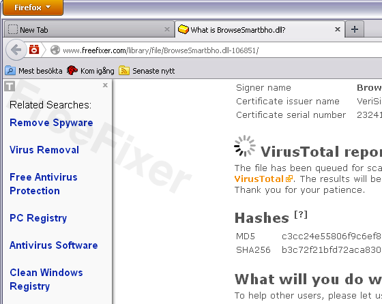Open the Antivirus Software link

click(x=54, y=245)
